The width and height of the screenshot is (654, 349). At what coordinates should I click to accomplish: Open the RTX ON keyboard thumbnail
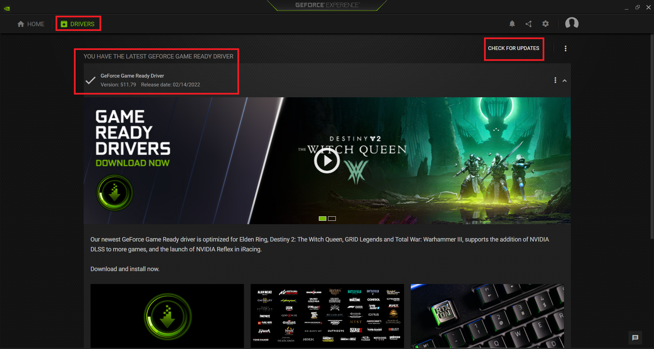click(487, 316)
